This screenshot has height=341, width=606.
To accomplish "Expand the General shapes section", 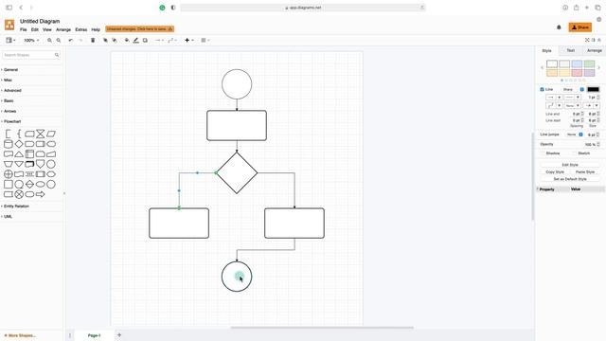I will 10,69.
